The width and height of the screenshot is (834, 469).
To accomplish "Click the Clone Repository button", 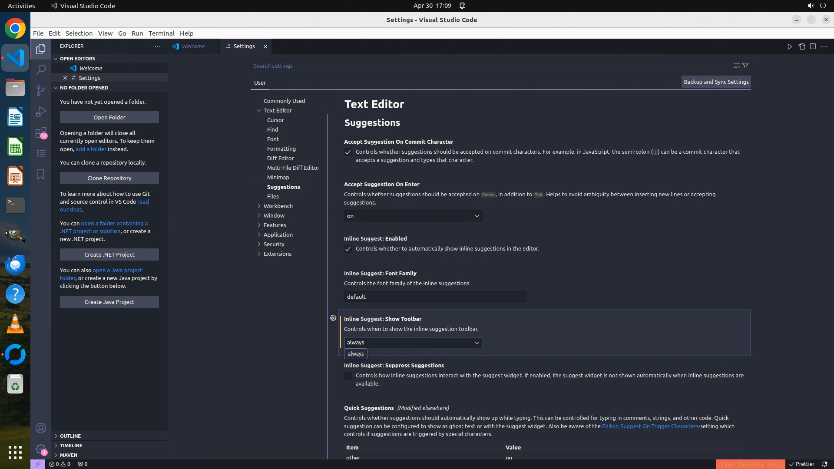I will 109,178.
